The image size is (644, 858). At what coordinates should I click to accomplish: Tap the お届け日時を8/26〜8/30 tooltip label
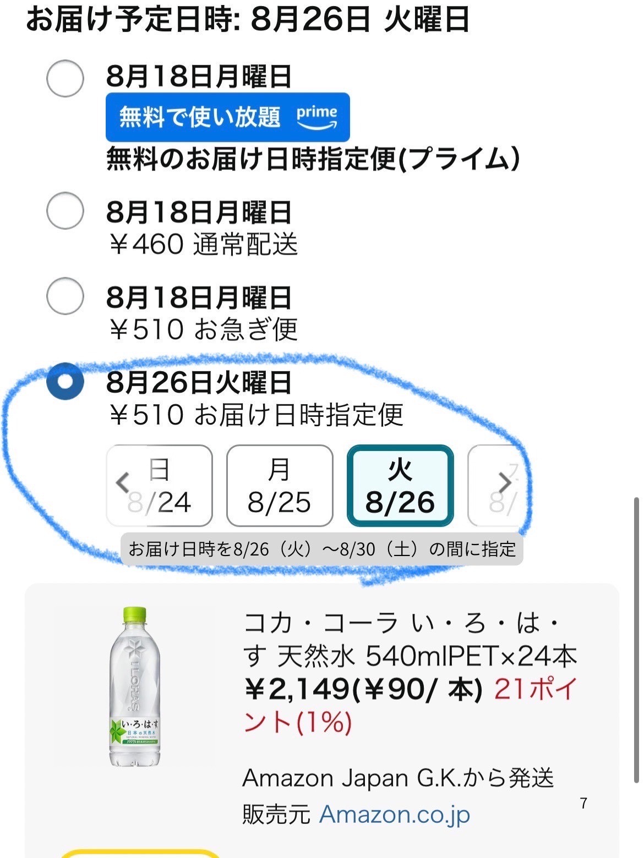tap(322, 548)
